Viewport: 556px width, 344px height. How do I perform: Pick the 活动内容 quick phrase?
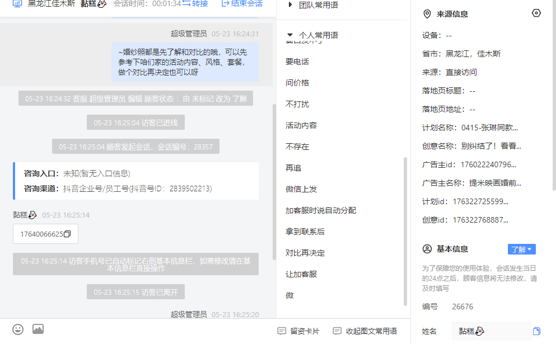[x=301, y=125]
